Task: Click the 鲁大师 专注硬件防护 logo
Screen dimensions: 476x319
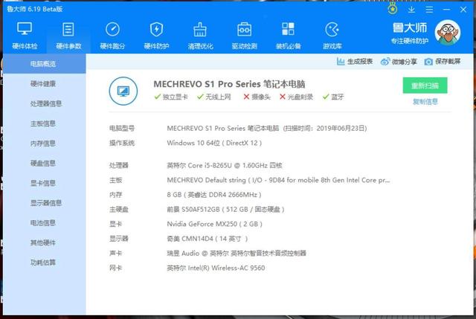Action: pos(410,33)
